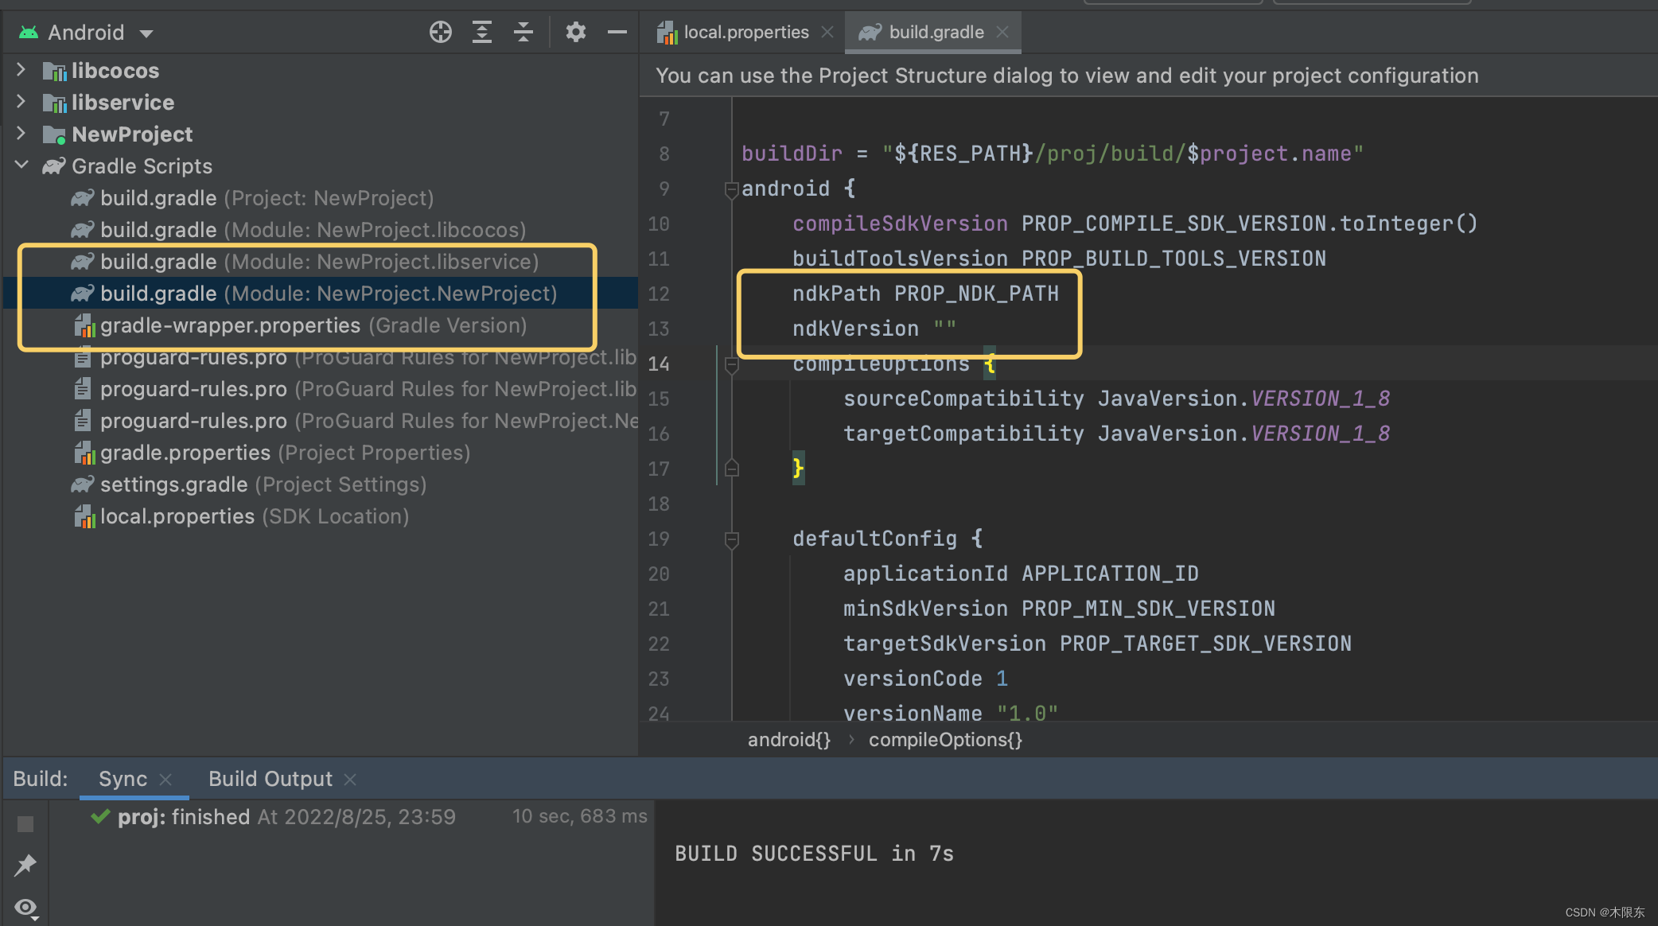Close the build.gradle editor tab
Screen dimensions: 1658x926
pyautogui.click(x=1002, y=33)
